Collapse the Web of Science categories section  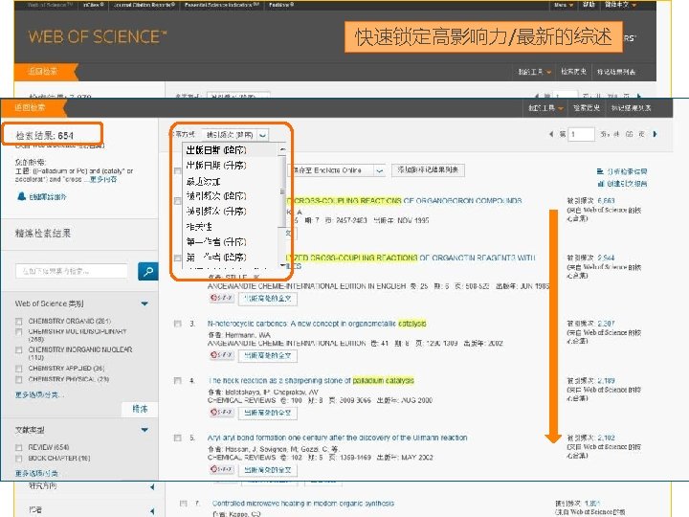pos(144,303)
